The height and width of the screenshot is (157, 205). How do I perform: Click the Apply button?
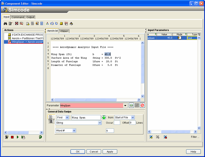[110, 151]
